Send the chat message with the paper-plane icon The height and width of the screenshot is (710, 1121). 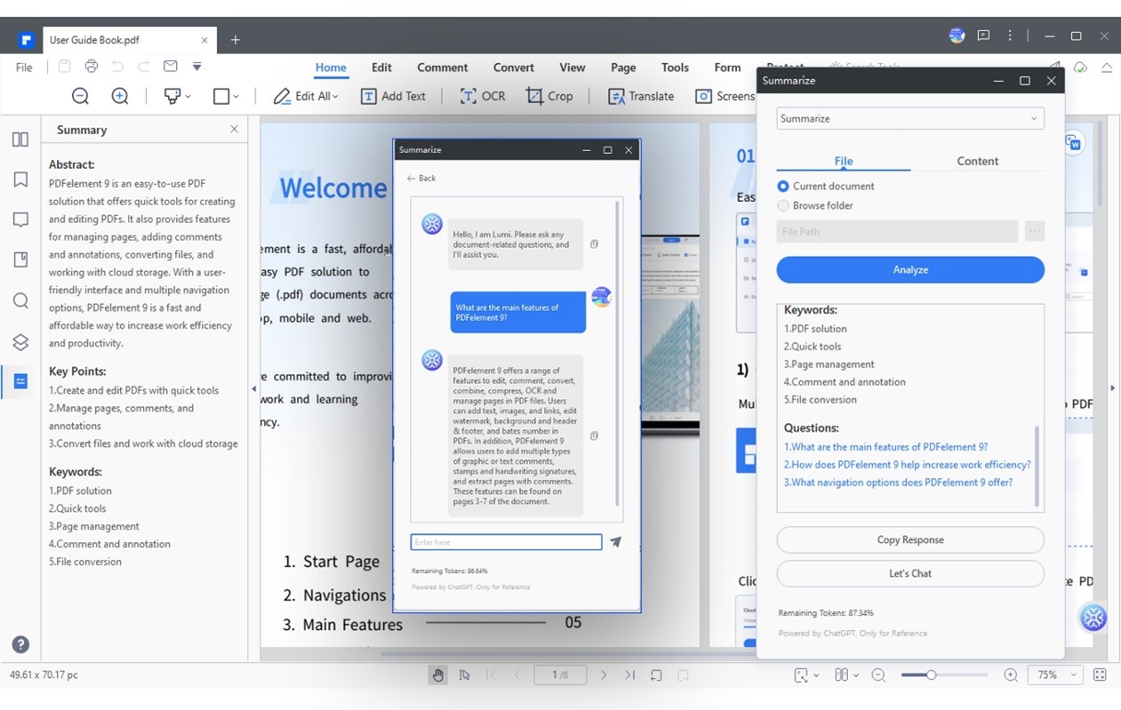pos(616,542)
